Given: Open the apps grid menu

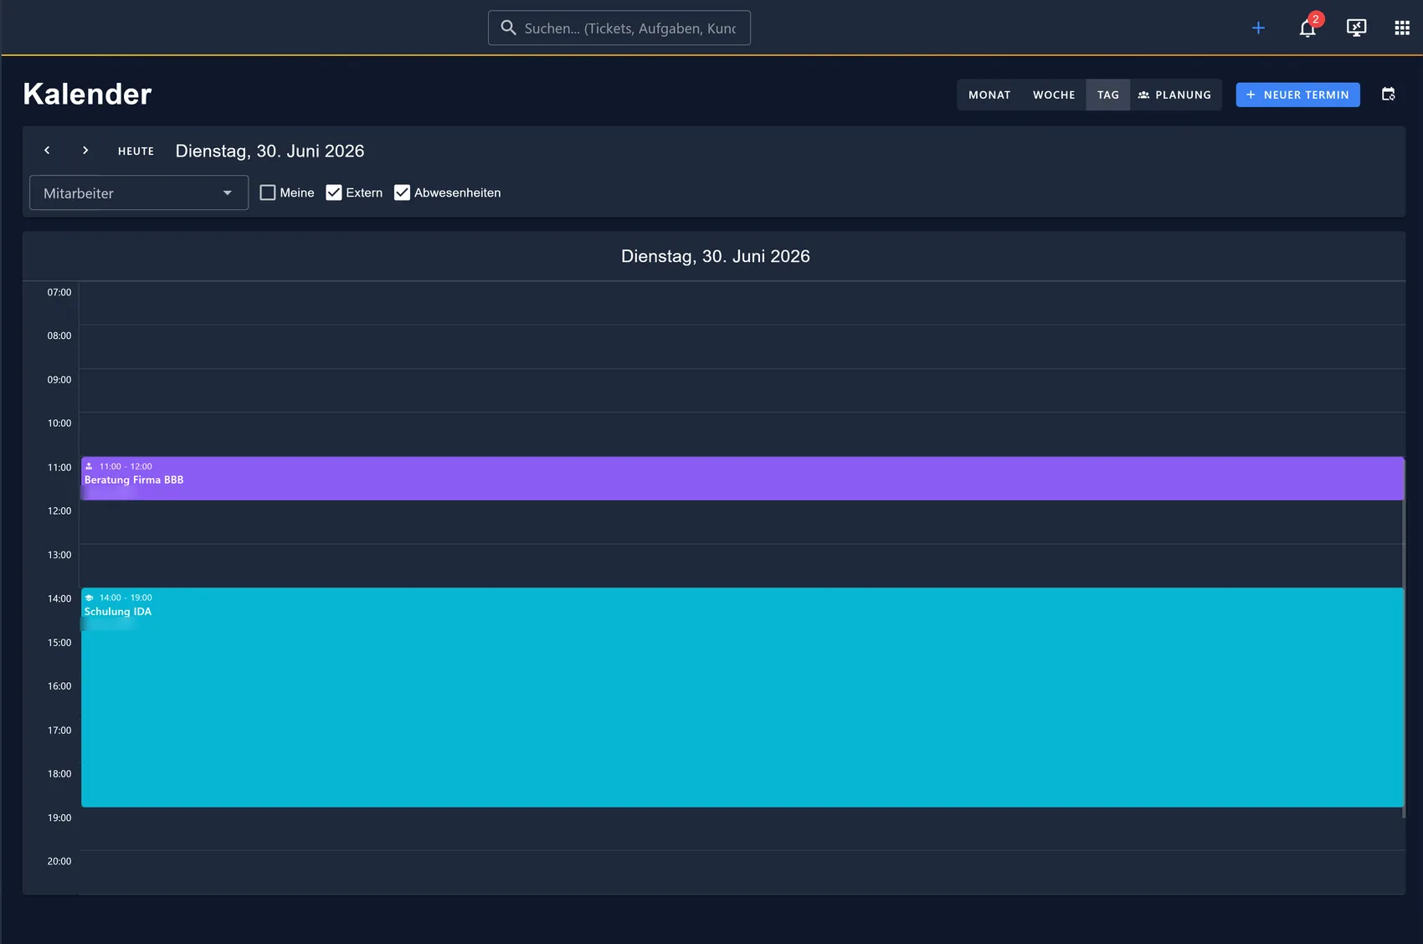Looking at the screenshot, I should coord(1402,28).
